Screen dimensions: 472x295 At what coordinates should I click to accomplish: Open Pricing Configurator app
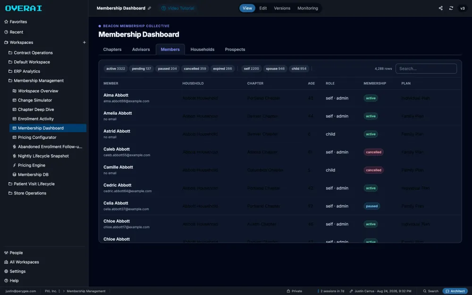34,137
